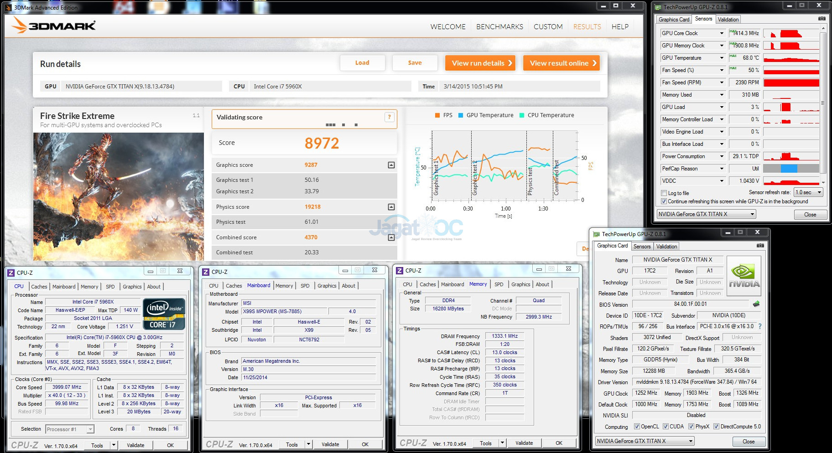Screen dimensions: 832x453
Task: Open the GPU Core Clock sensor dropdown
Action: point(722,33)
